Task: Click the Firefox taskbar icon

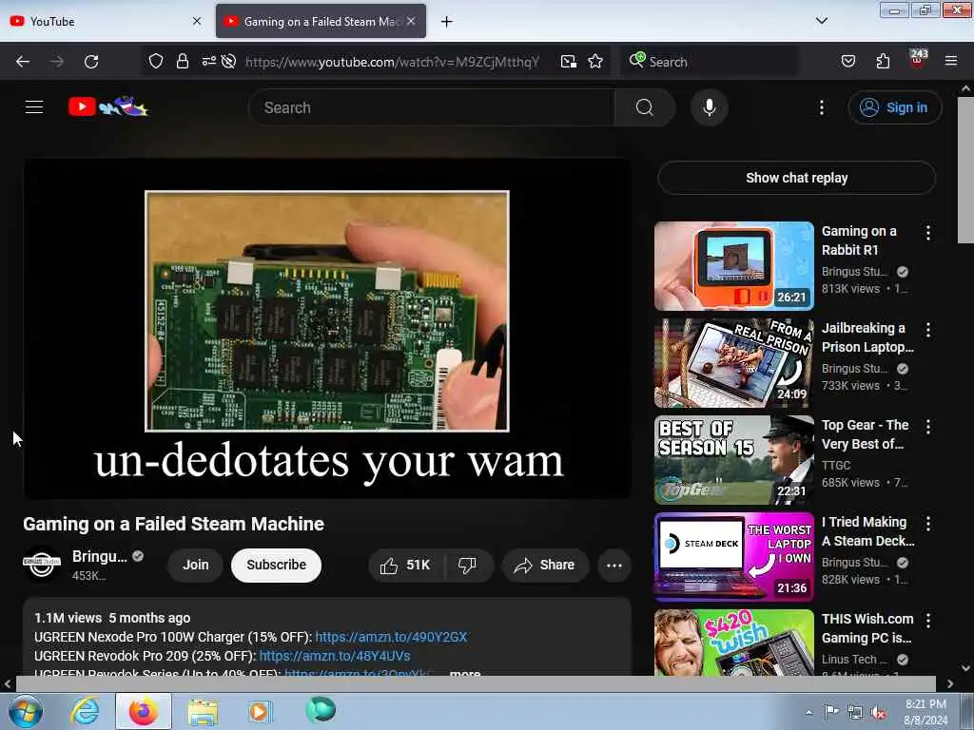Action: pos(143,711)
